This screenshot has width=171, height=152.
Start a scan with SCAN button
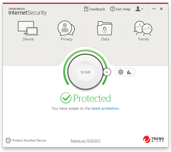(85, 72)
